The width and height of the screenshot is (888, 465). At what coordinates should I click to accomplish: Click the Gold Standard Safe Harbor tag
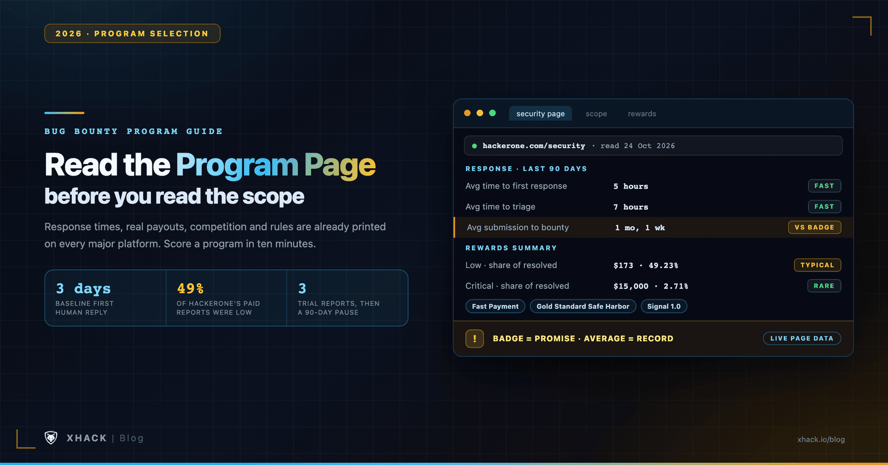coord(583,306)
